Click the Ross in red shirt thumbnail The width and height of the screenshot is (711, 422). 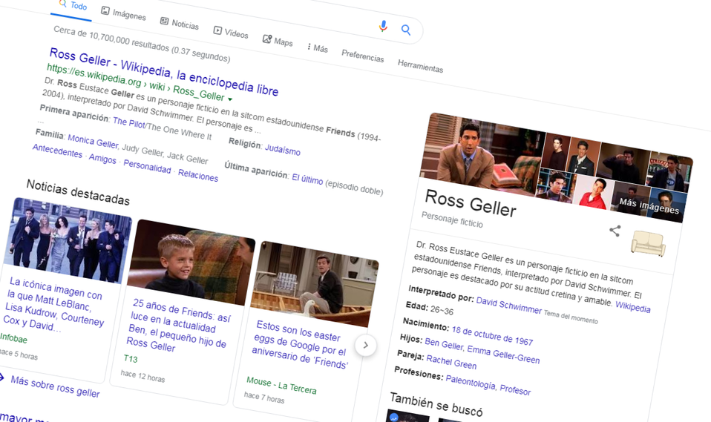(594, 192)
